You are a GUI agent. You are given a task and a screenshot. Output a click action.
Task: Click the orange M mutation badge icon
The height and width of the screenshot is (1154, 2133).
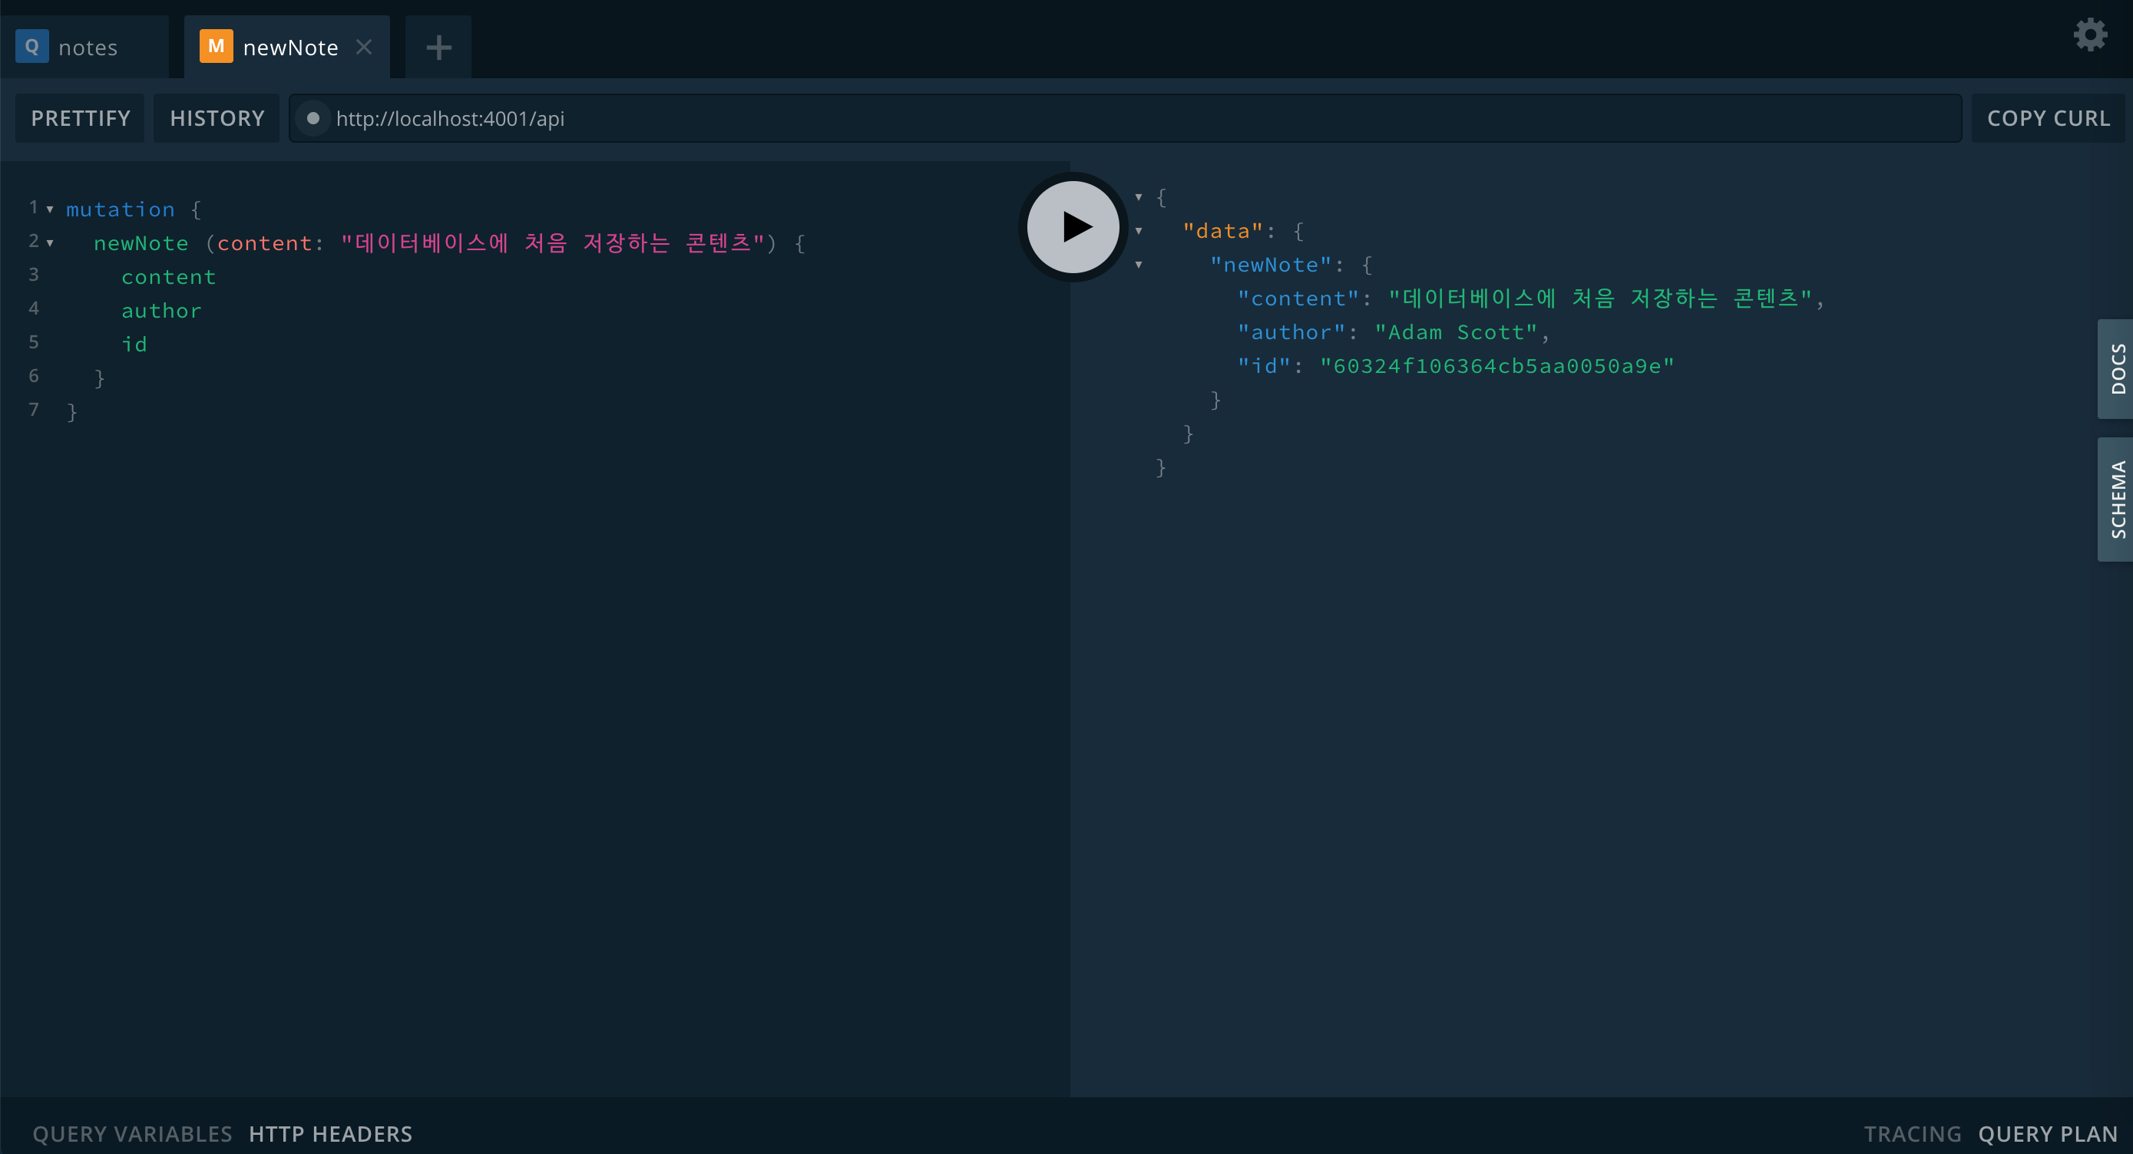[215, 46]
